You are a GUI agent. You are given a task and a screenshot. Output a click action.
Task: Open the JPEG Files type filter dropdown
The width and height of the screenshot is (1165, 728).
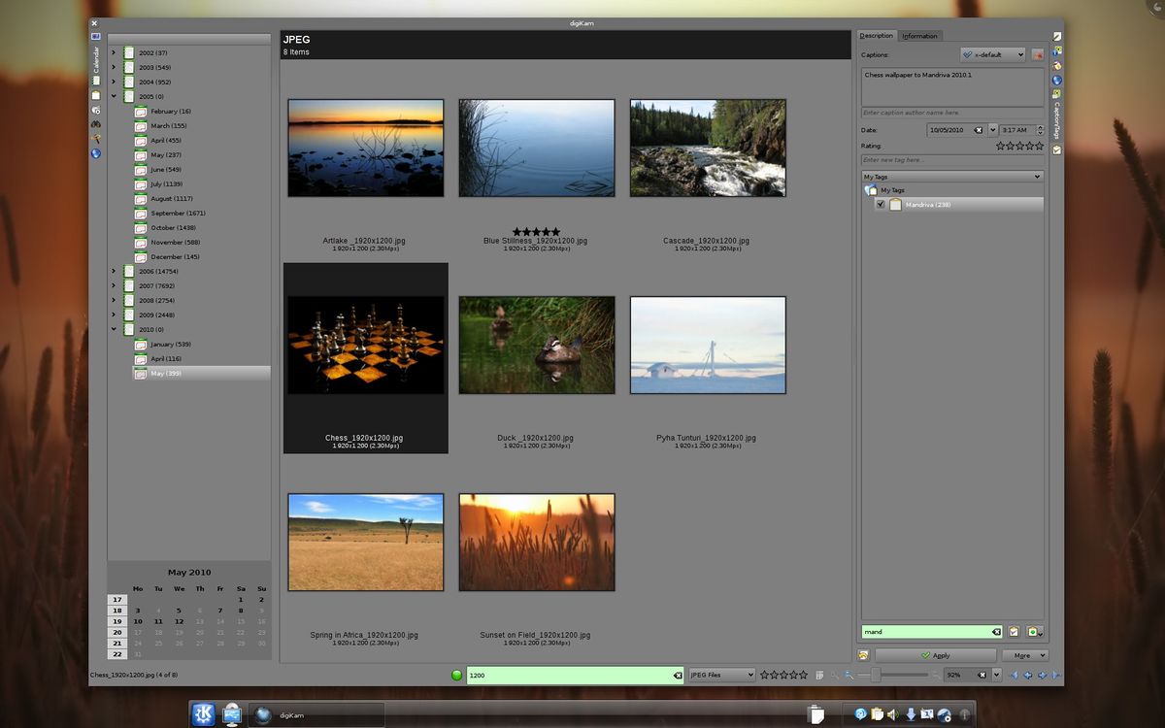coord(721,675)
